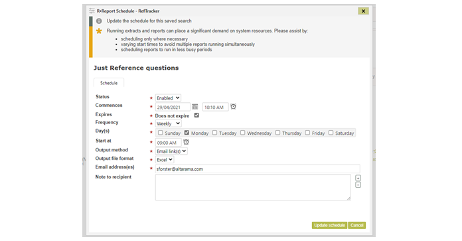This screenshot has width=462, height=241.
Task: Click the Output method label
Action: click(x=112, y=149)
